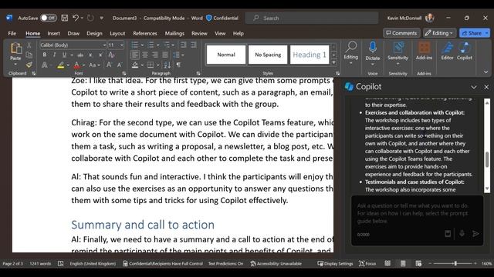Image resolution: width=494 pixels, height=277 pixels.
Task: Click the Save icon in title bar
Action: [64, 18]
